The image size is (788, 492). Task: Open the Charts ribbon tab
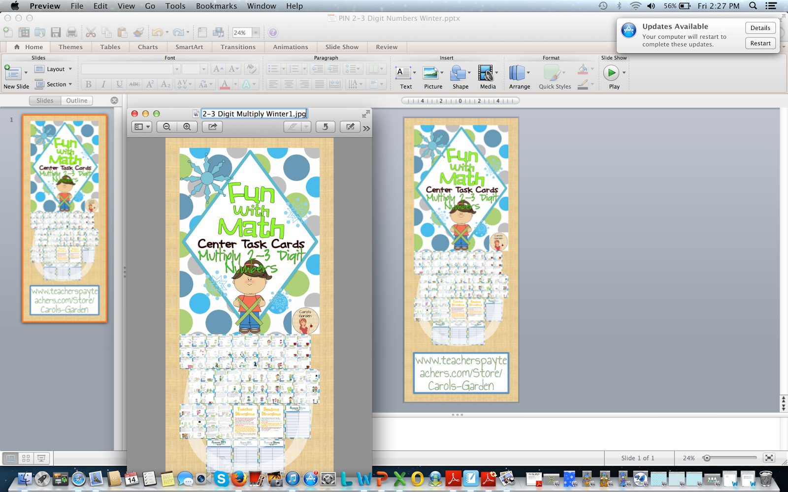point(148,47)
